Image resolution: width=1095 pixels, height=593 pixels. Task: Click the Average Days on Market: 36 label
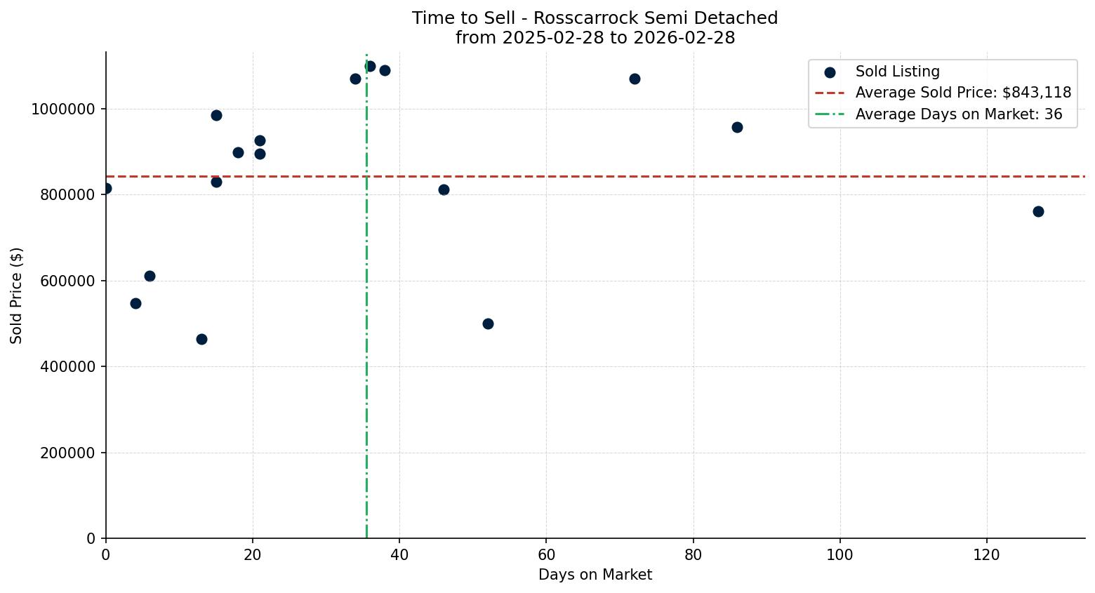958,114
